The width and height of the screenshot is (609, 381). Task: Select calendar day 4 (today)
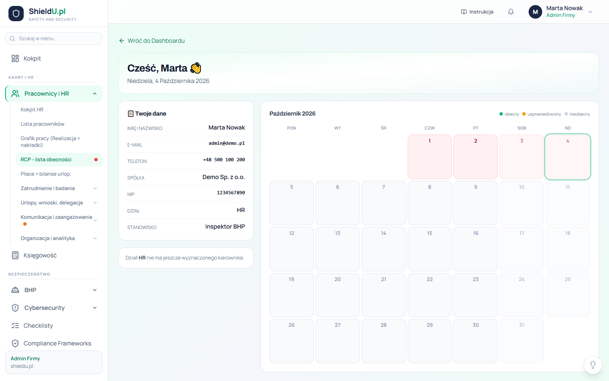[568, 157]
